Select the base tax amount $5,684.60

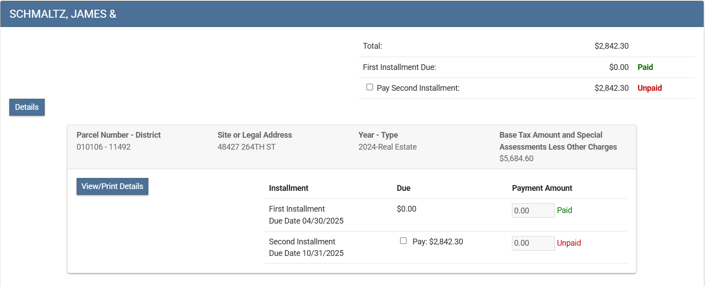tap(516, 158)
